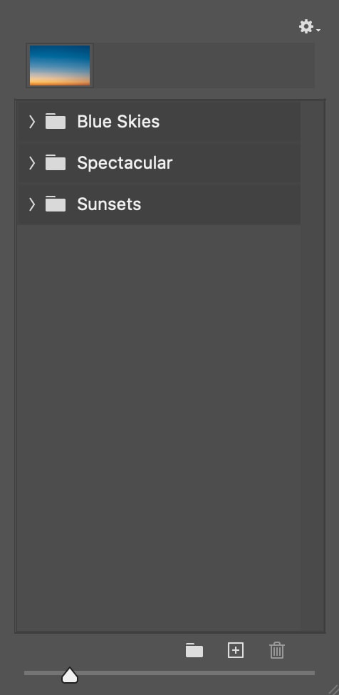This screenshot has width=339, height=695.
Task: Click the panel resize grip corner
Action: click(331, 688)
